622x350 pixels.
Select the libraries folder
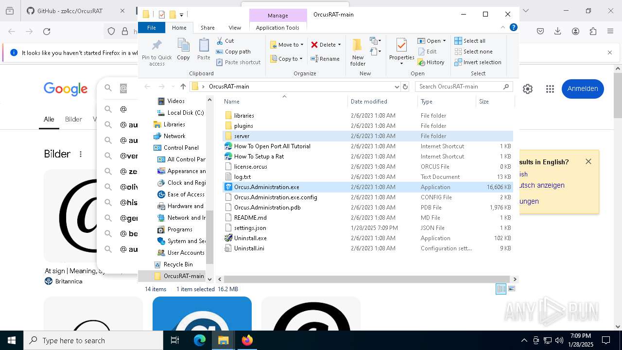click(244, 116)
